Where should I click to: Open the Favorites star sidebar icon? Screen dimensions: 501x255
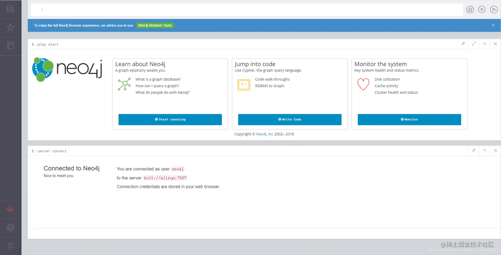tap(11, 27)
